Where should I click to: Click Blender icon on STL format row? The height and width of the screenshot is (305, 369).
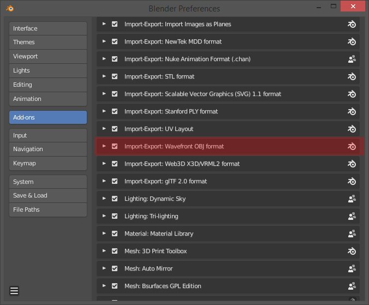point(352,76)
